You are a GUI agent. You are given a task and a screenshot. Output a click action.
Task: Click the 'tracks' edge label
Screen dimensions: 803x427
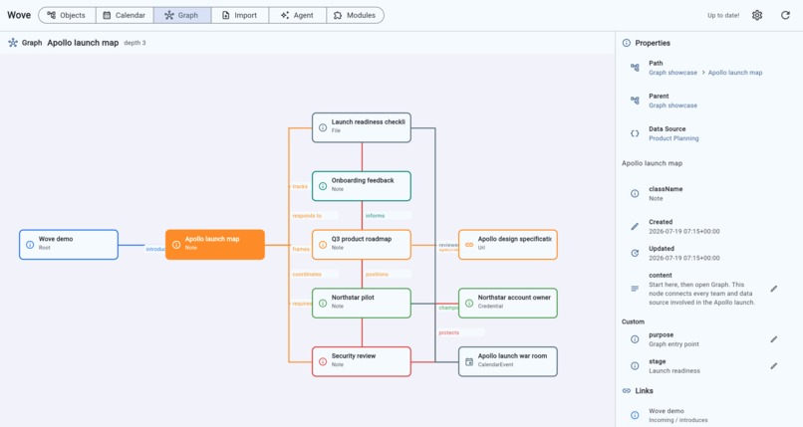(300, 187)
